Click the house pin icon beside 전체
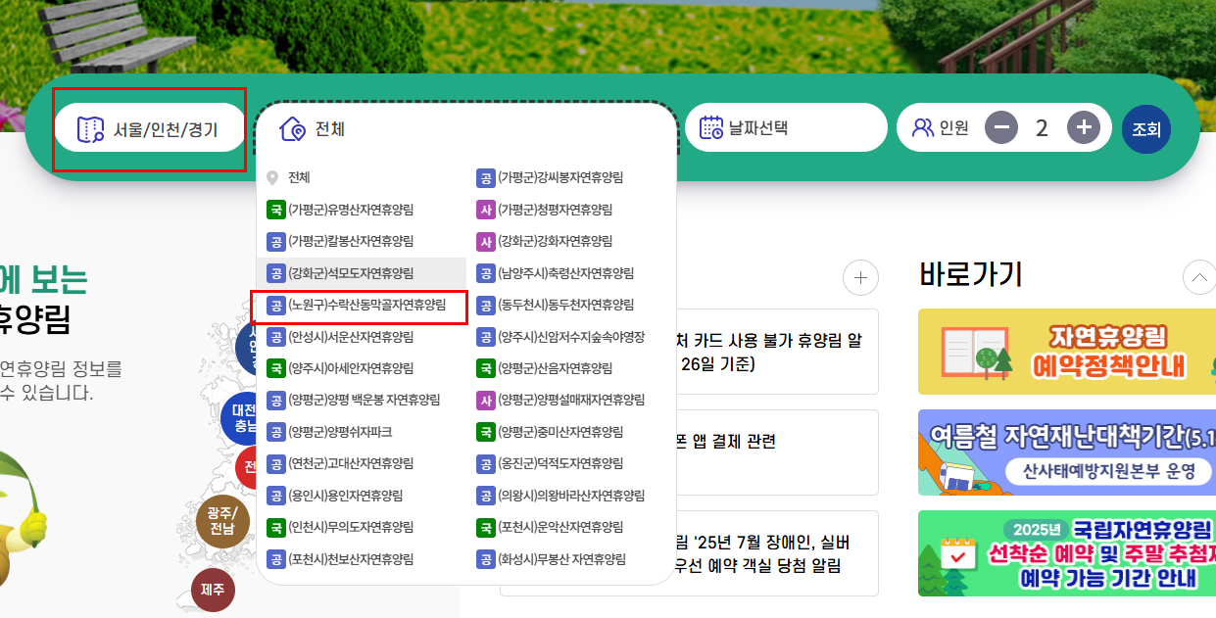Image resolution: width=1216 pixels, height=618 pixels. click(293, 128)
